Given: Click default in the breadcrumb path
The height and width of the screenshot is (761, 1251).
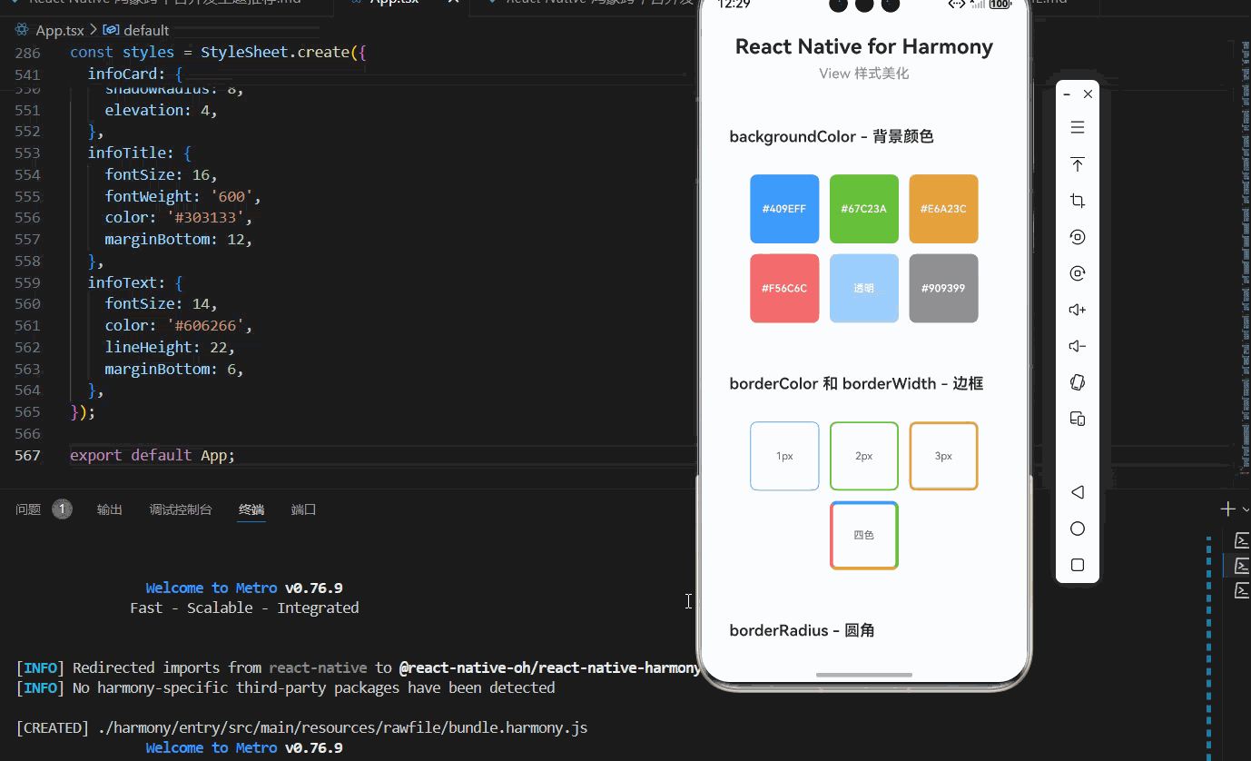Looking at the screenshot, I should (146, 30).
